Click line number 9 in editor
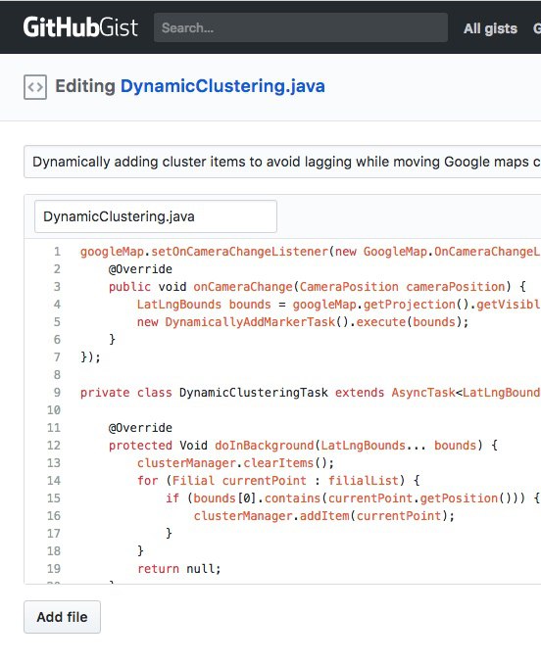Screen dimensions: 541x663 coord(57,393)
